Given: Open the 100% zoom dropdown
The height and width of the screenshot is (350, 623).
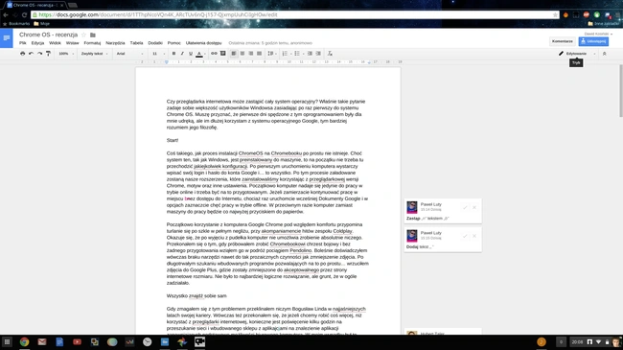Looking at the screenshot, I should (x=66, y=54).
